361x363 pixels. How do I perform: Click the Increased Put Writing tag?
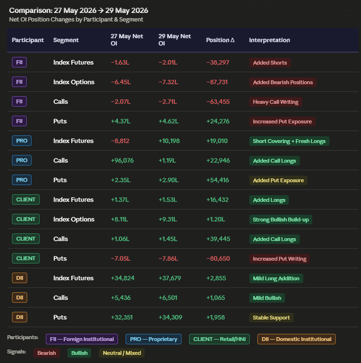(x=279, y=259)
